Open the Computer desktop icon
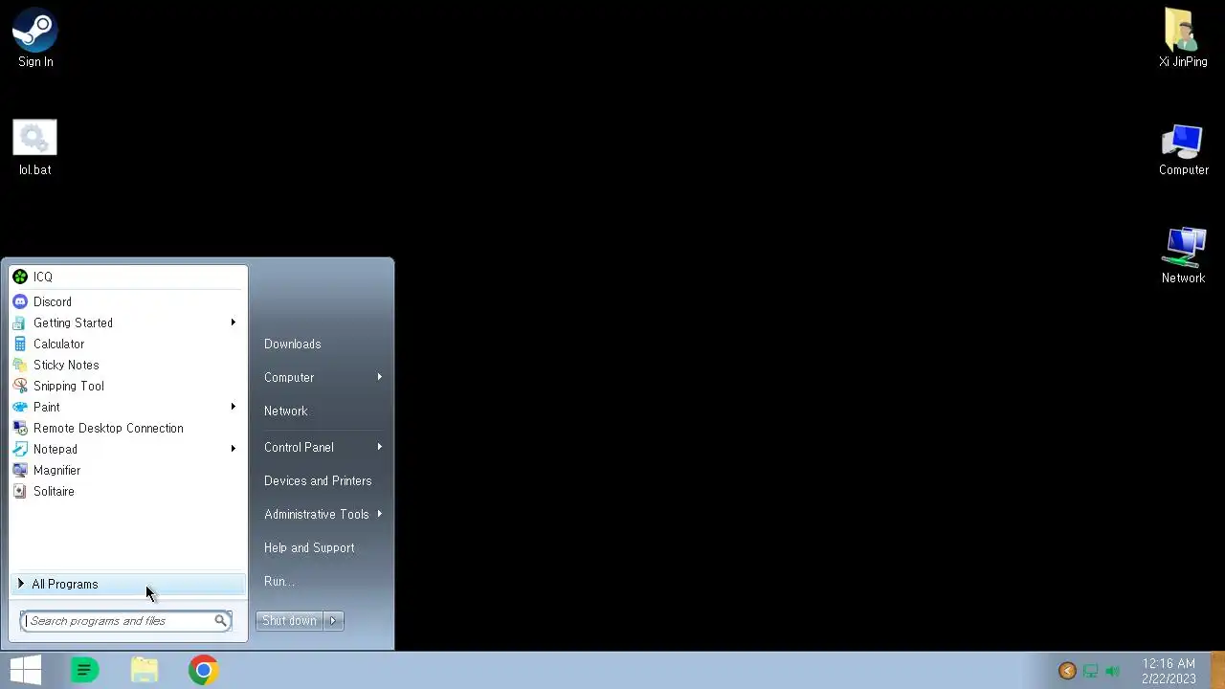1225x689 pixels. tap(1183, 150)
